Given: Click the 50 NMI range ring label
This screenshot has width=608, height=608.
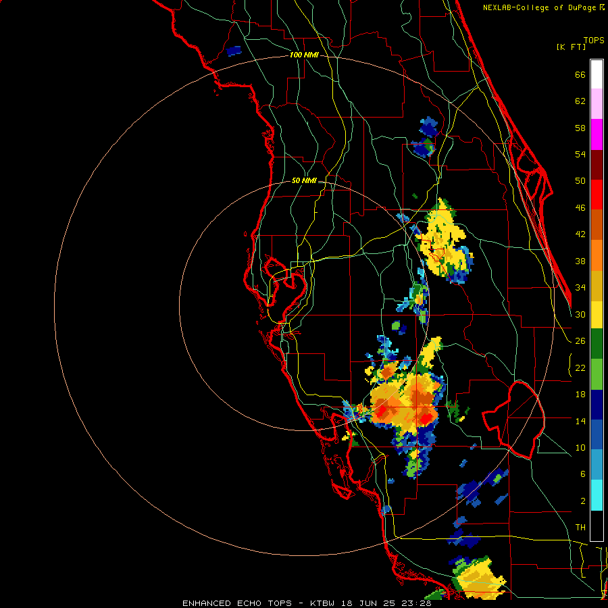Looking at the screenshot, I should point(304,180).
